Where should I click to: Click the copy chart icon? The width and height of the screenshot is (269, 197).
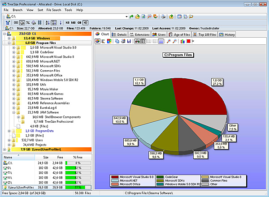[117, 41]
